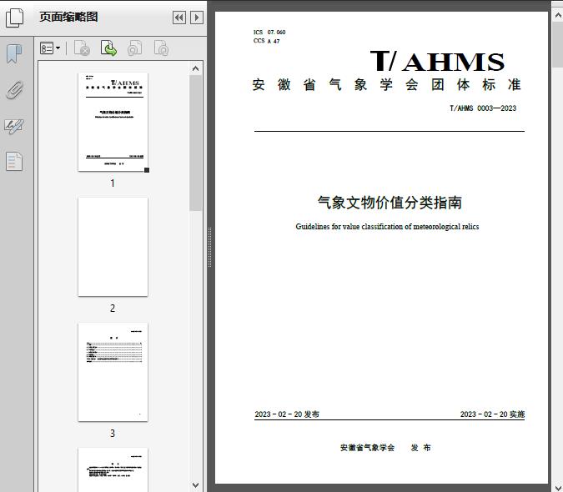
Task: Click the large T/AHMS heading
Action: pos(437,62)
